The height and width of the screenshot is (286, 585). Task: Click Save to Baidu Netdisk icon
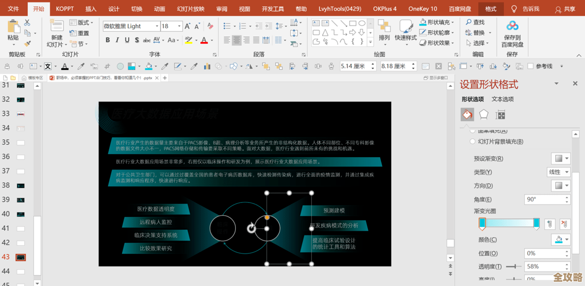pos(512,26)
